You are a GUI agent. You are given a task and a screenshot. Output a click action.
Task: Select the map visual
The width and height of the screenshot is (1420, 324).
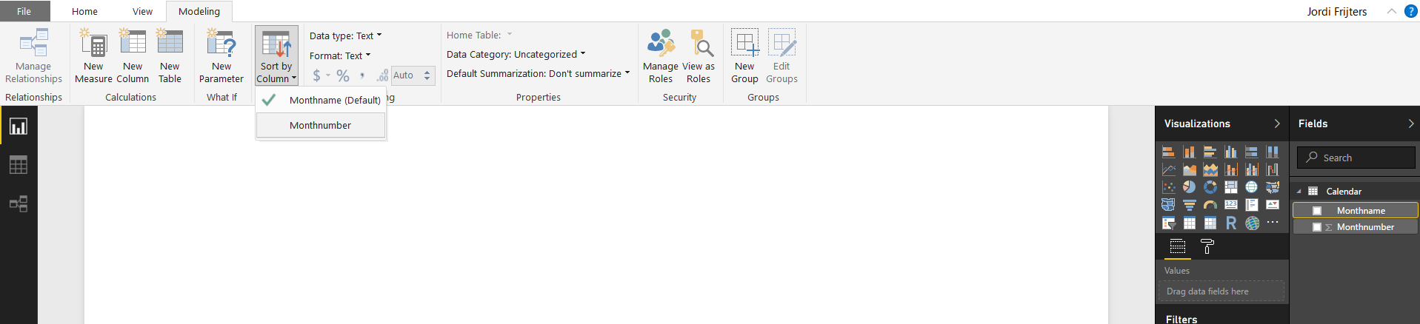[x=1251, y=187]
